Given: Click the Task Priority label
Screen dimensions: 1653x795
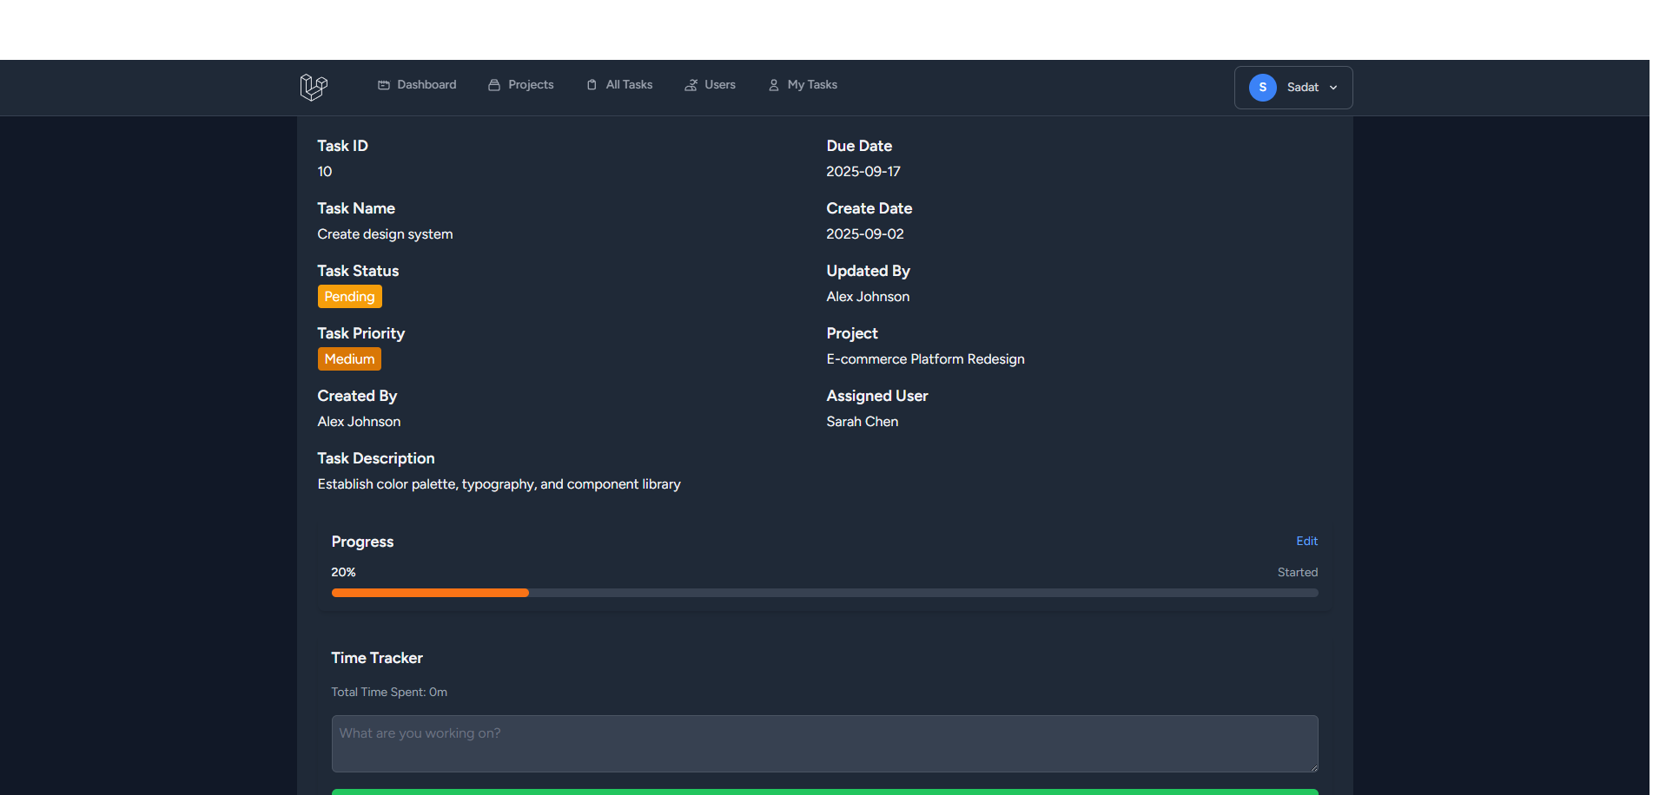Looking at the screenshot, I should click(361, 333).
